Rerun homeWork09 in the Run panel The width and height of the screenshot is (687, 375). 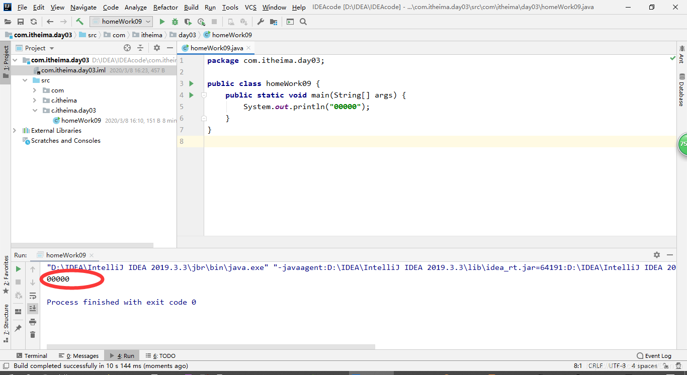pyautogui.click(x=18, y=269)
